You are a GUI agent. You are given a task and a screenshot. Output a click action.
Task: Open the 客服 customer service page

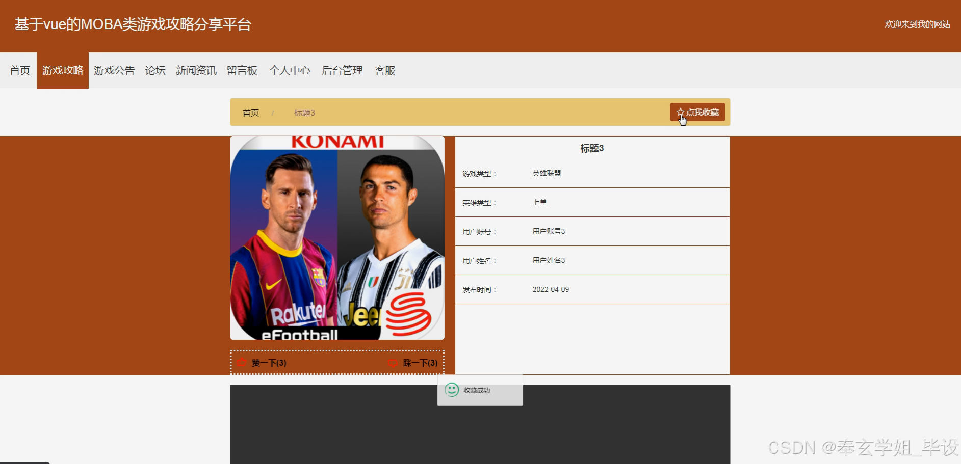[385, 70]
